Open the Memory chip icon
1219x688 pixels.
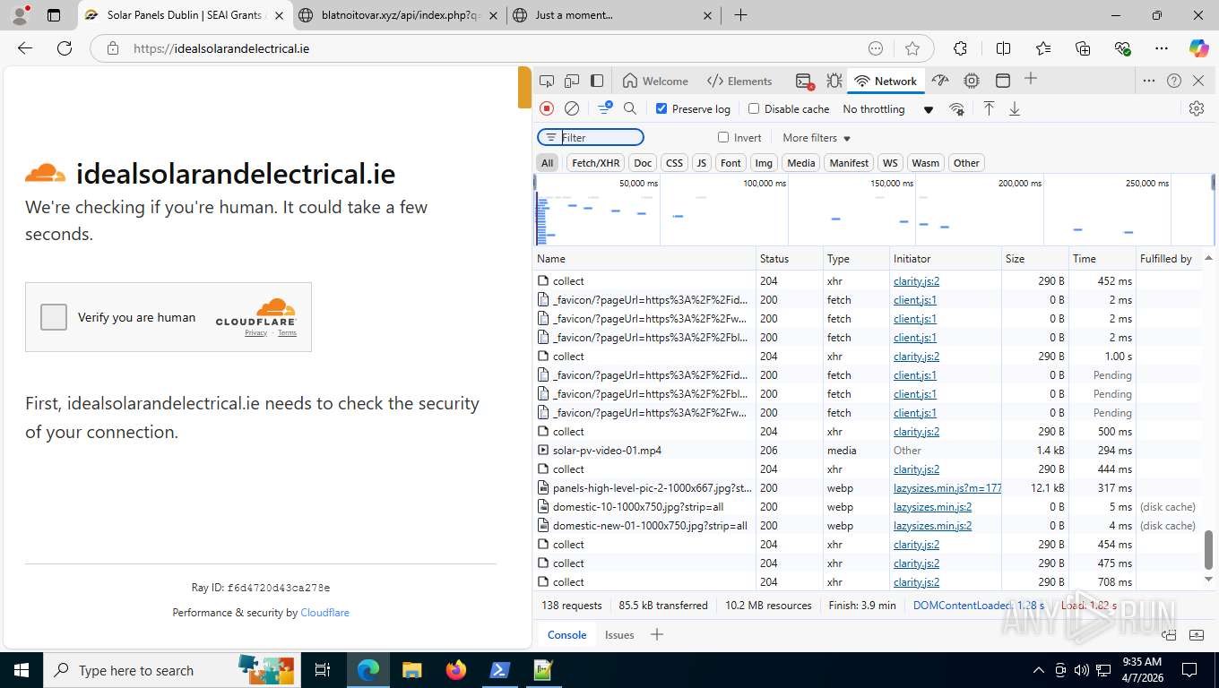click(x=972, y=81)
